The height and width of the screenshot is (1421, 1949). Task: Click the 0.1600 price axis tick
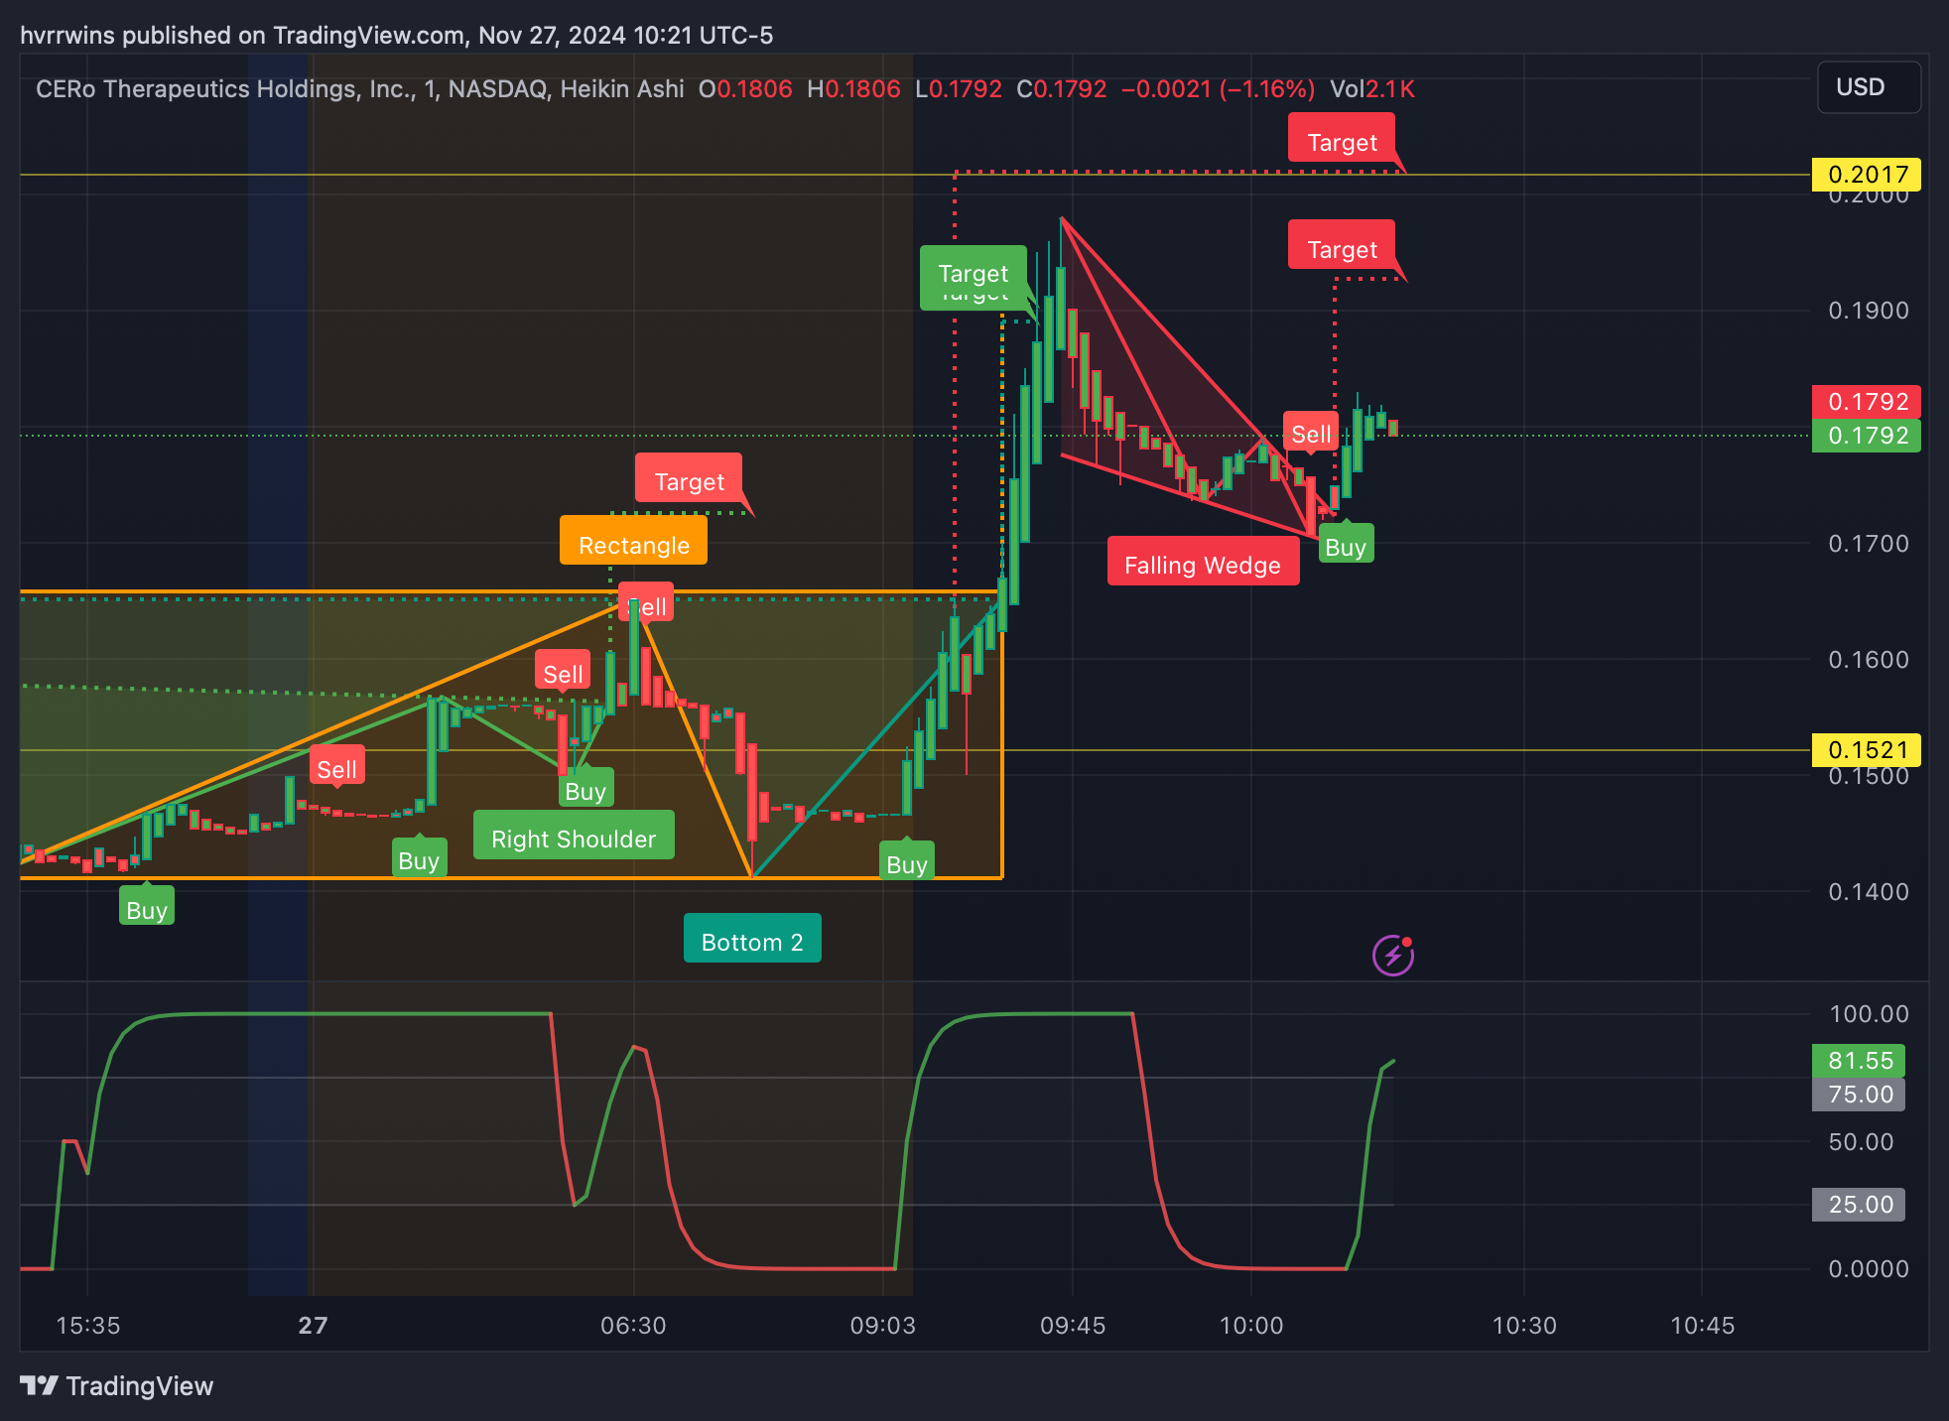[x=1869, y=660]
